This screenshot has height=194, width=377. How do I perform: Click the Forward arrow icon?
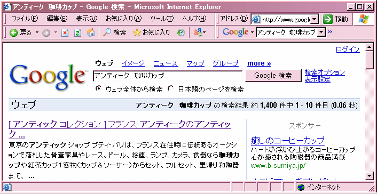click(46, 33)
